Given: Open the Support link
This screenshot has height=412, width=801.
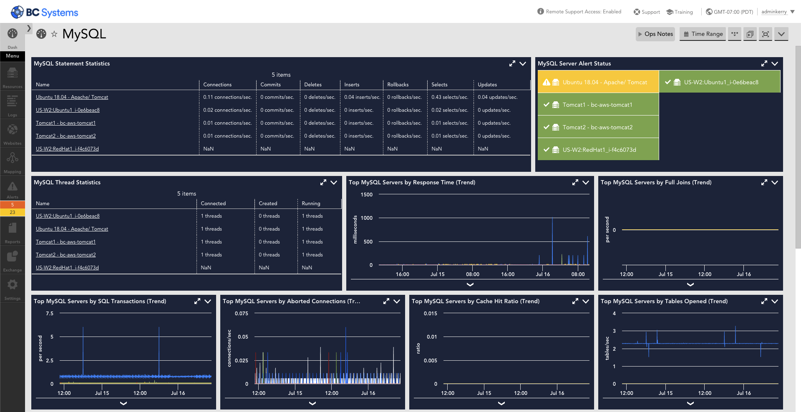Looking at the screenshot, I should click(647, 12).
